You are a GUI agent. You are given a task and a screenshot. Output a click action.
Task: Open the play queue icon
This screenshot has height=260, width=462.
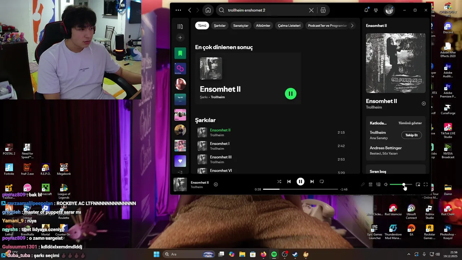tap(370, 185)
